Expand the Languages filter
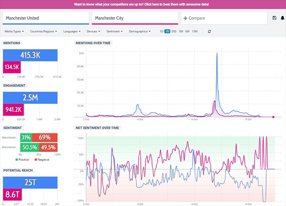 point(72,31)
